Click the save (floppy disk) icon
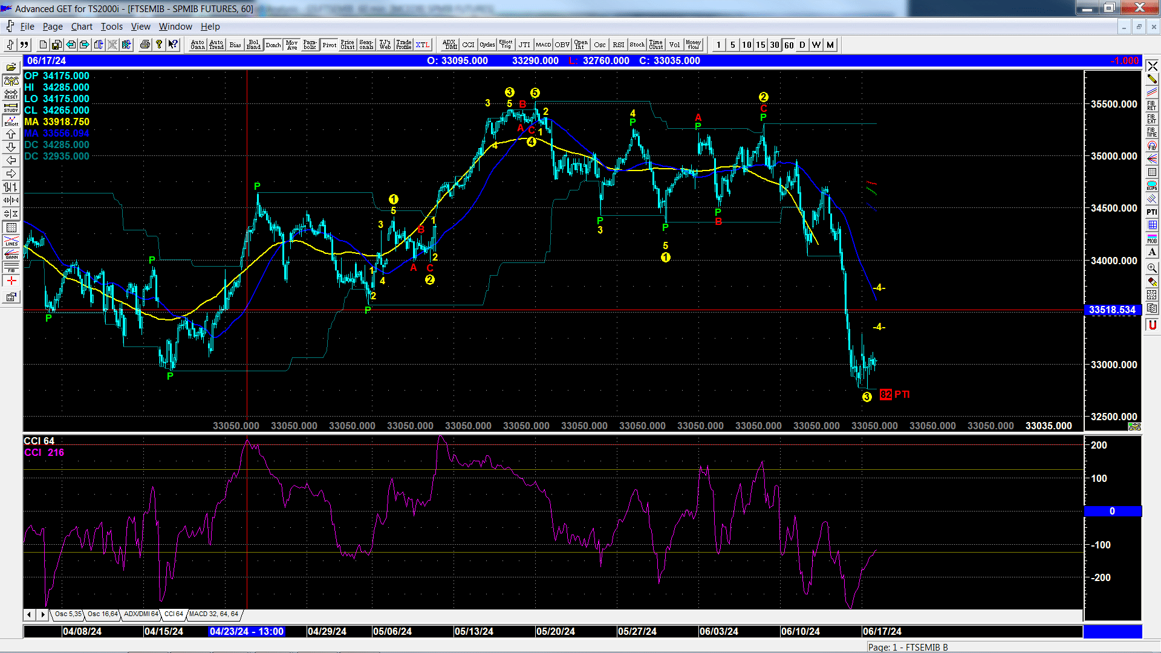Viewport: 1161px width, 653px height. (x=57, y=45)
